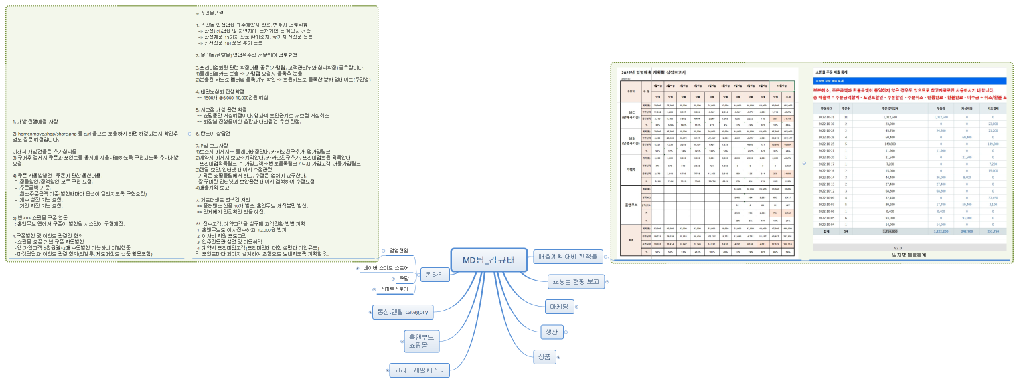Expand the 생산 branch
The width and height of the screenshot is (1019, 383).
coord(566,331)
